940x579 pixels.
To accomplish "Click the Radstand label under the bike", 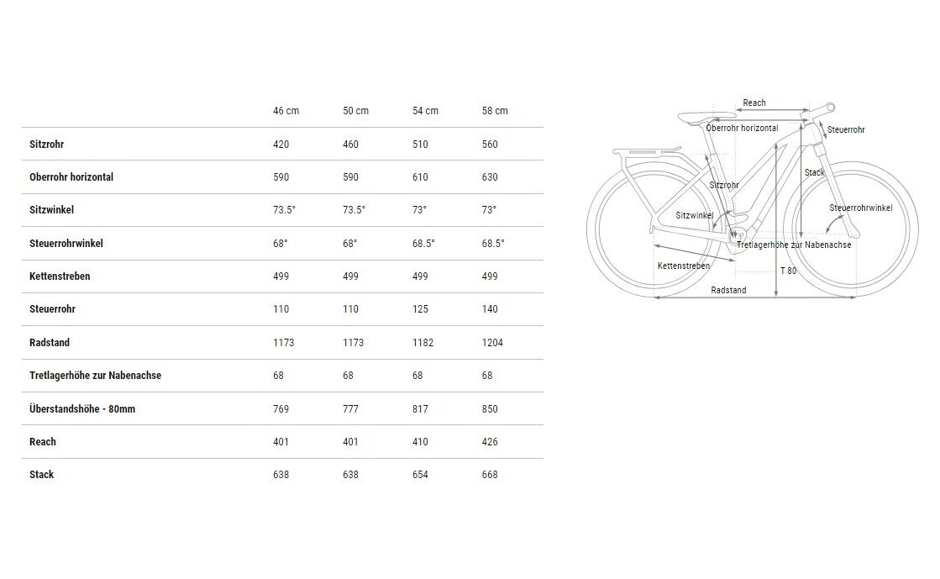I will tap(727, 290).
